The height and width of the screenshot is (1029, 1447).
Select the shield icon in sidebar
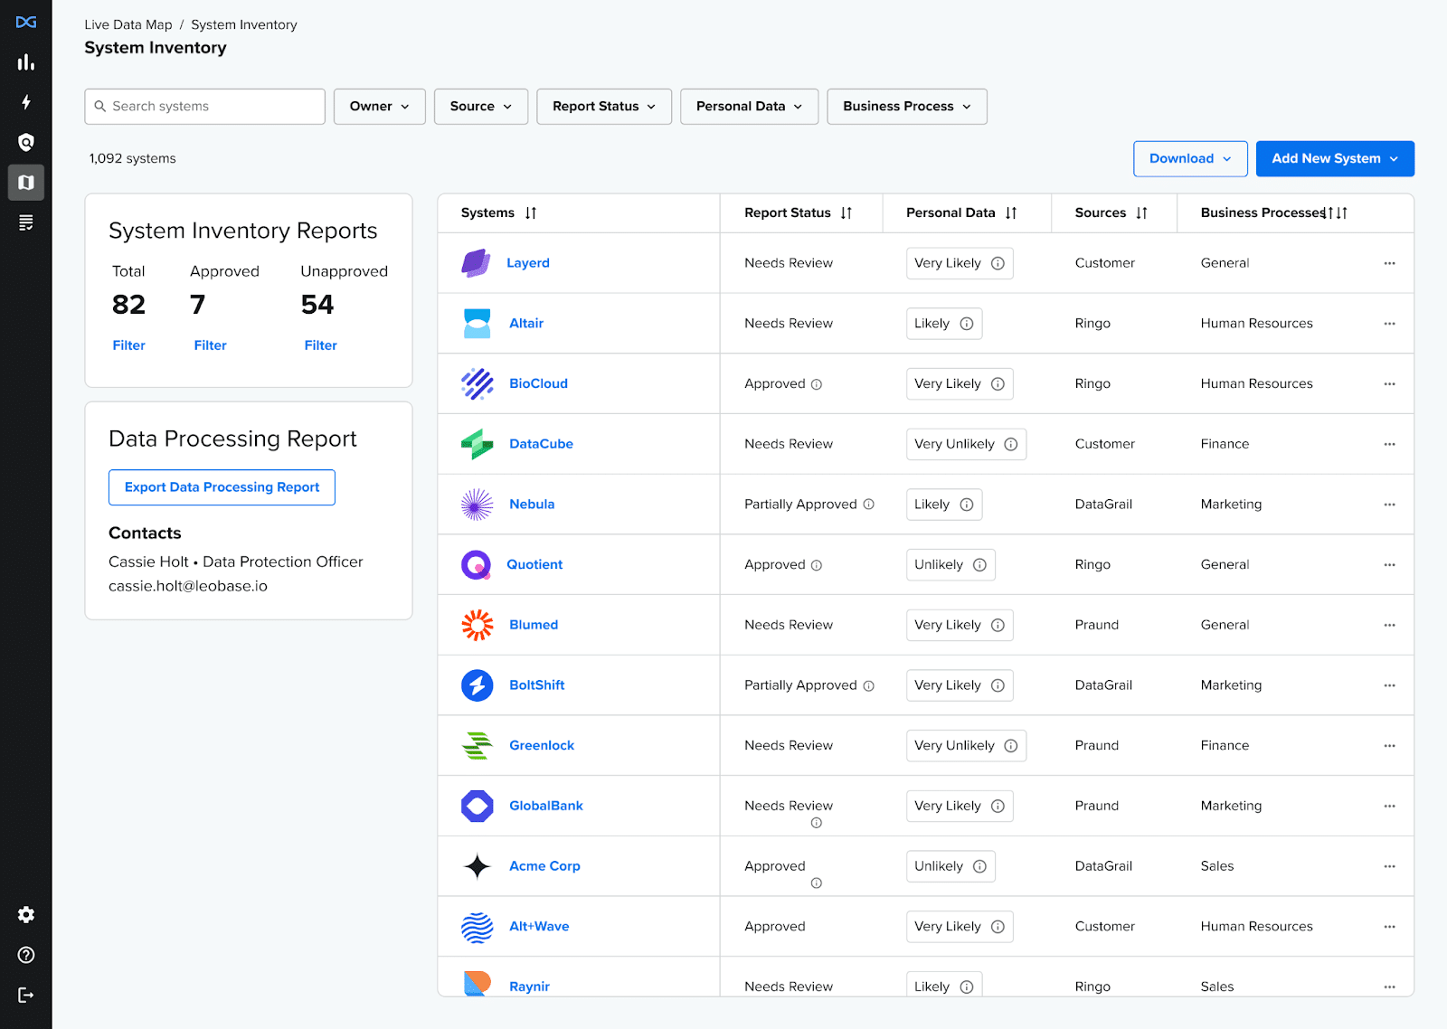[x=26, y=142]
